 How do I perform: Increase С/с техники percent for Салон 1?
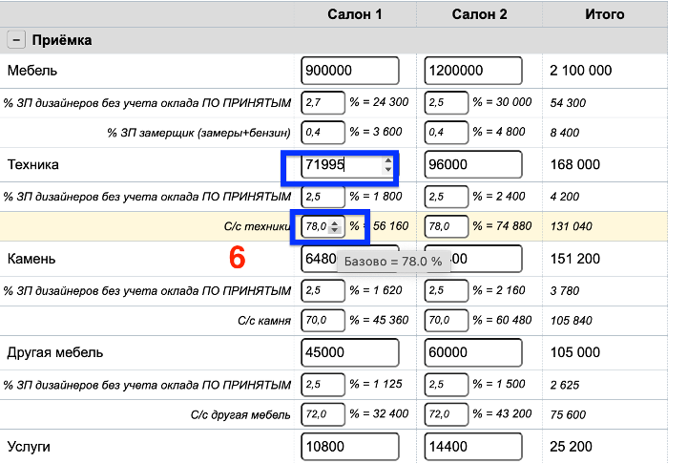[x=334, y=222]
